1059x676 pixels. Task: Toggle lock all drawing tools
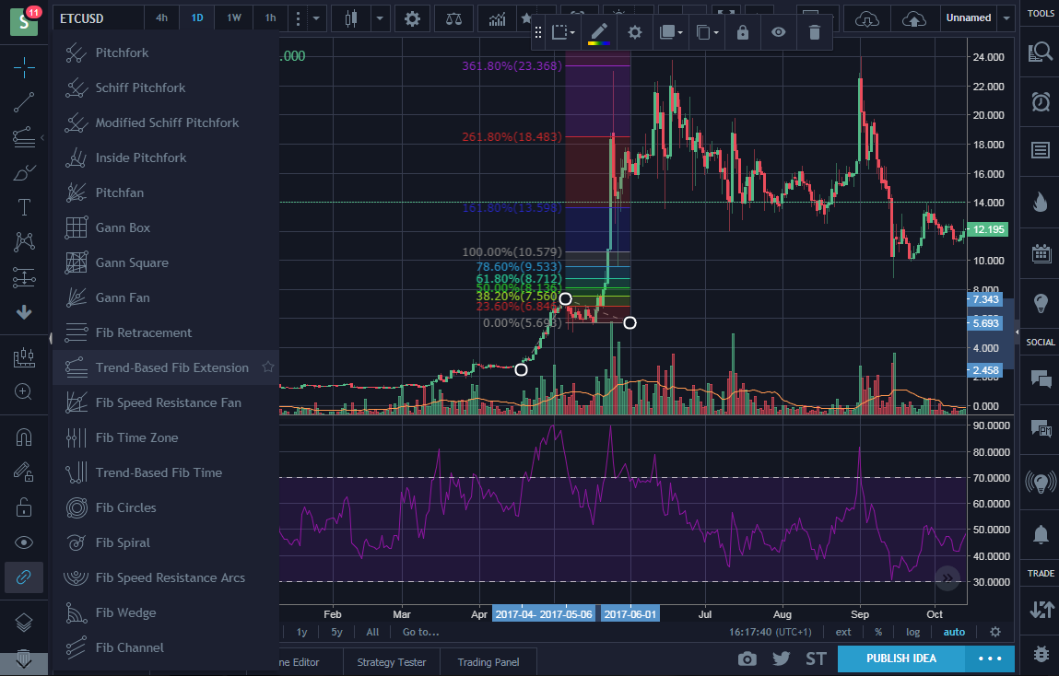24,507
